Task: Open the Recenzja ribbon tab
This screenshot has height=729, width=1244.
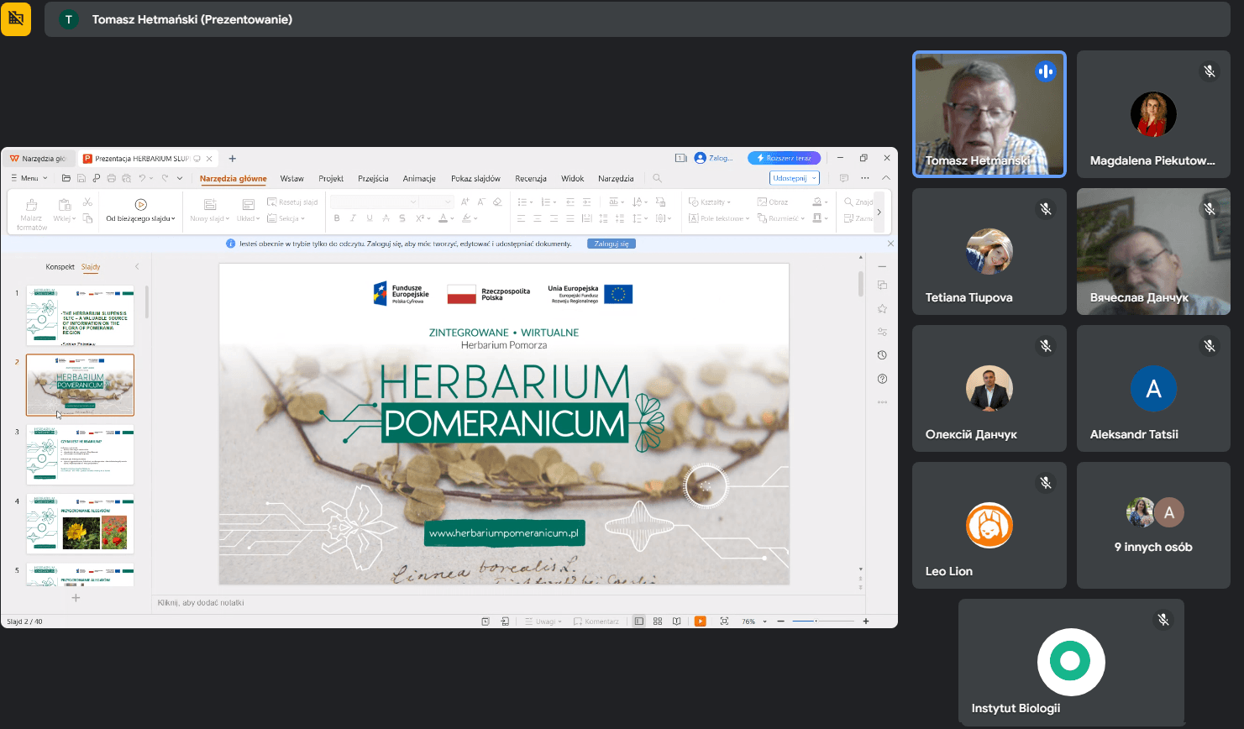Action: (x=531, y=178)
